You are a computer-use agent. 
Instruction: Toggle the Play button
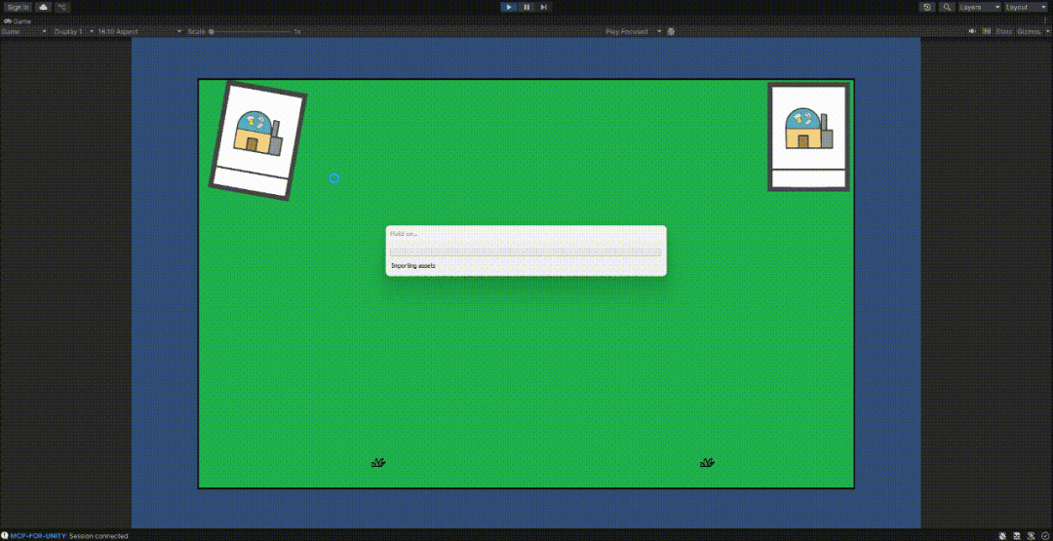[x=509, y=7]
